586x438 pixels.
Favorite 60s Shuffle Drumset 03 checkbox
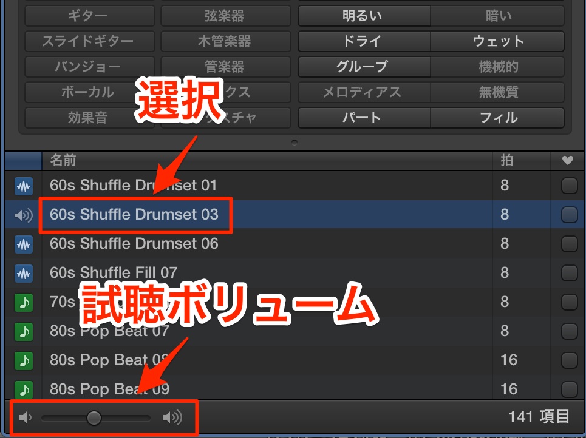(x=569, y=215)
